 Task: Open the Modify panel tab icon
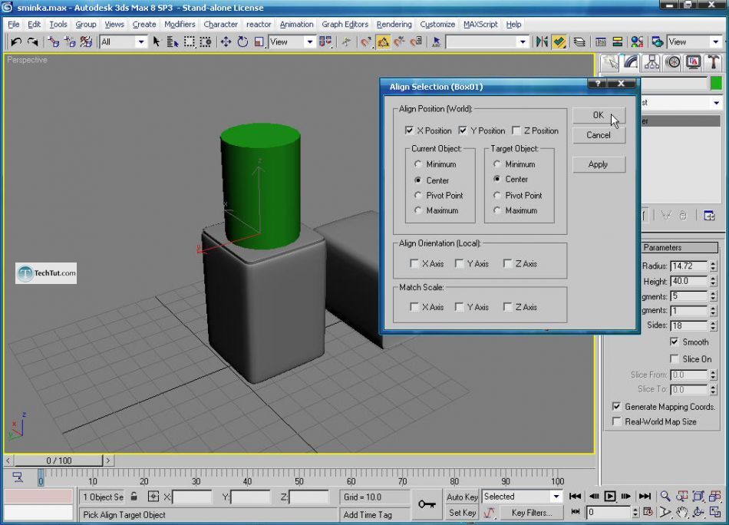tap(631, 62)
